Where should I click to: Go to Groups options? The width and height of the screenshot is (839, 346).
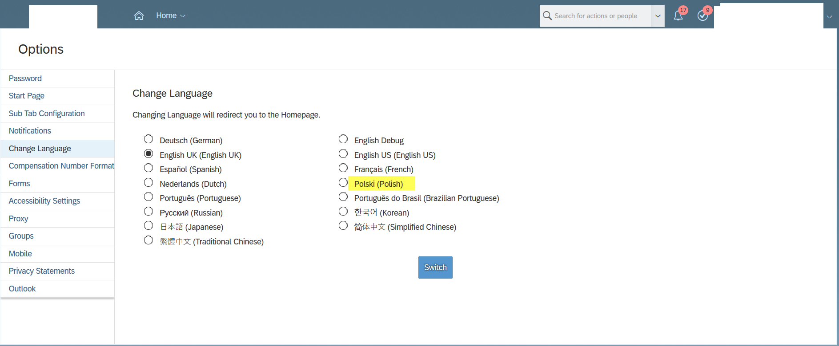coord(57,236)
